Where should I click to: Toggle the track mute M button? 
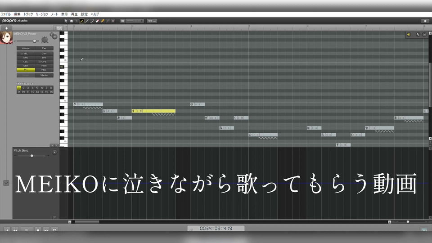(x=55, y=36)
